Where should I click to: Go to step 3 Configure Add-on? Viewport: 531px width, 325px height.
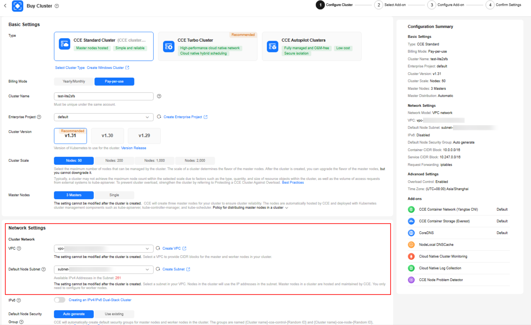(446, 5)
